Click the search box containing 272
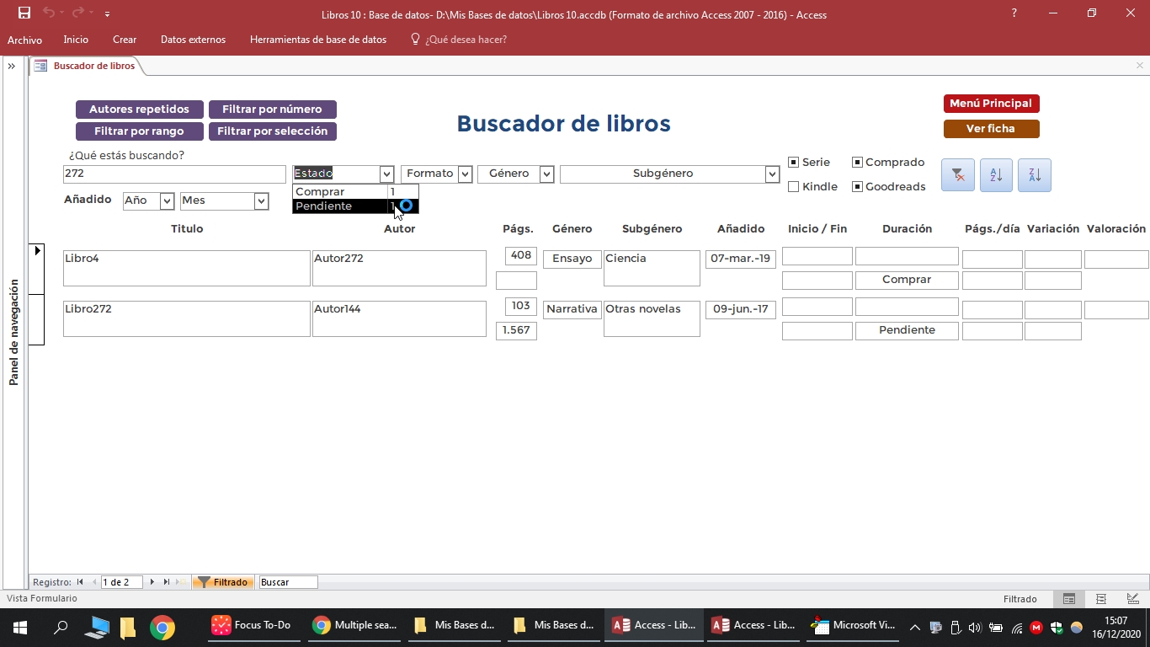Screen dimensions: 1150x647 [174, 174]
